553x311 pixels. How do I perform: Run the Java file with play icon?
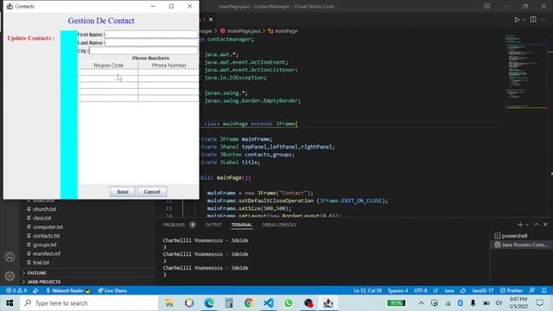(517, 19)
